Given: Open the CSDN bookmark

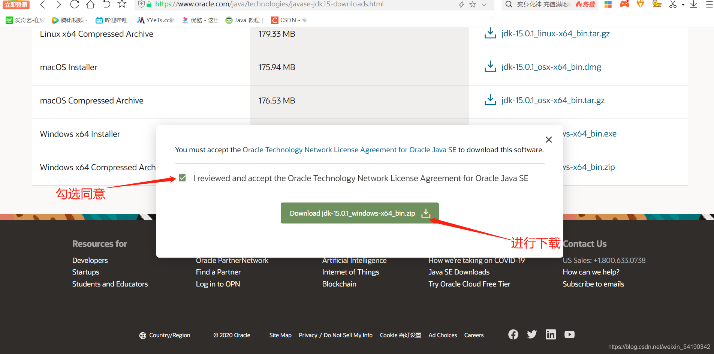Looking at the screenshot, I should pyautogui.click(x=289, y=20).
